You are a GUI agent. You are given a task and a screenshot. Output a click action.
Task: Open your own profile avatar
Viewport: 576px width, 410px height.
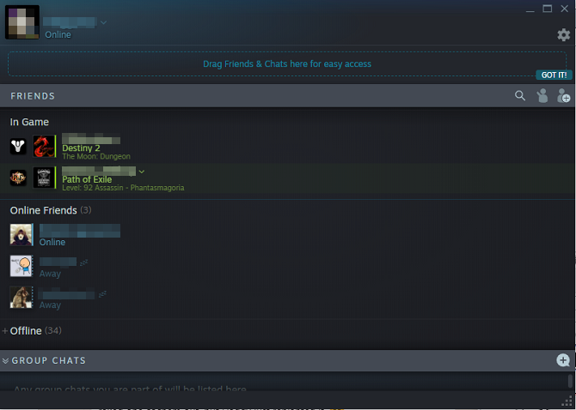pos(22,22)
